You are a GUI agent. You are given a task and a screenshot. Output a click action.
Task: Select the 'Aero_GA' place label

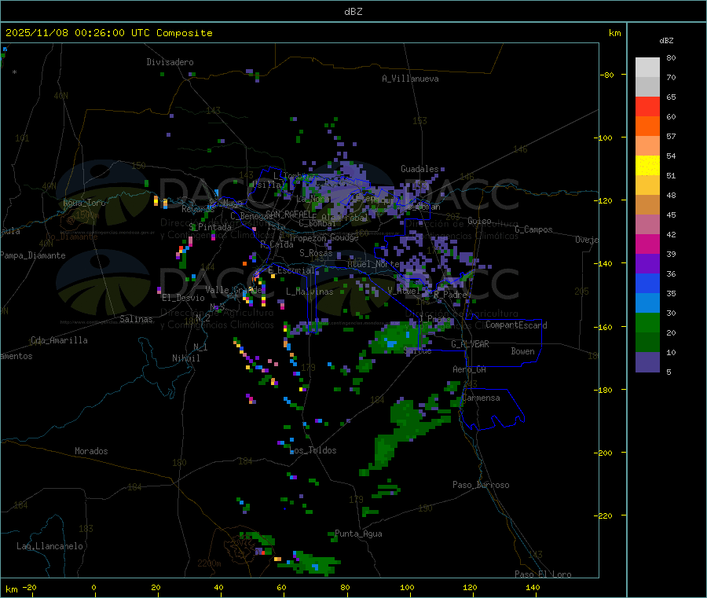click(x=470, y=369)
